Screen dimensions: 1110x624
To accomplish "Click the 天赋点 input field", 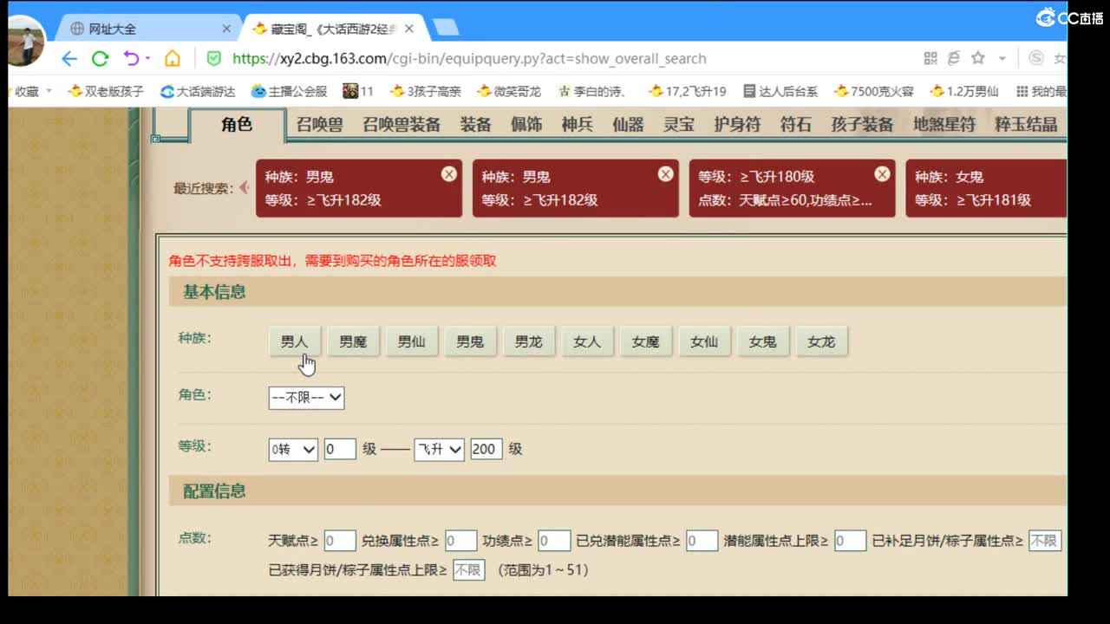I will pos(338,540).
